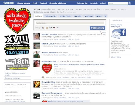The image size is (135, 105).
Task: Click Utwórz reklamę link
Action: pyautogui.click(x=116, y=20)
